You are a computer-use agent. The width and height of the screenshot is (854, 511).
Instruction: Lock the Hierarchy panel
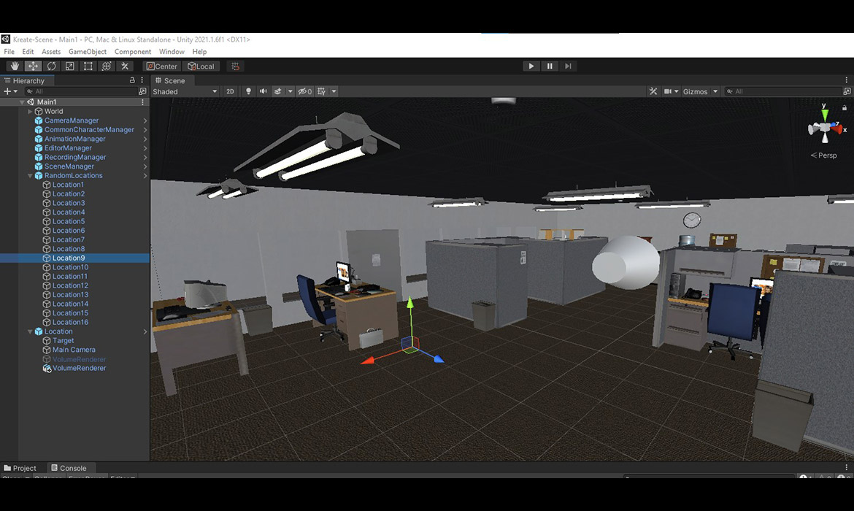click(x=132, y=80)
